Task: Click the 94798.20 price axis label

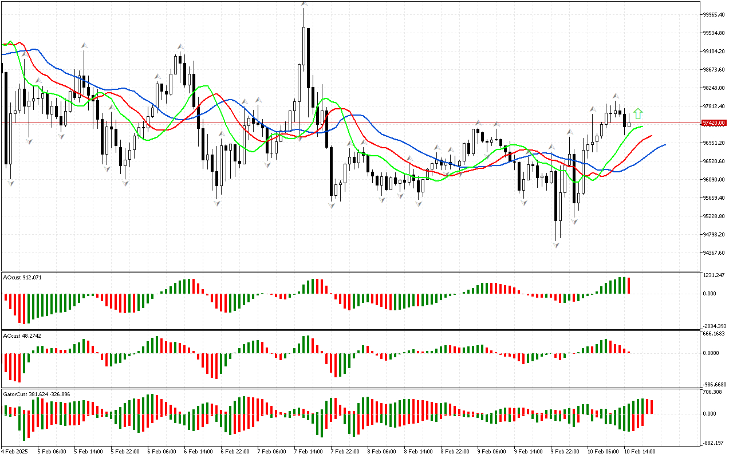Action: tap(714, 235)
